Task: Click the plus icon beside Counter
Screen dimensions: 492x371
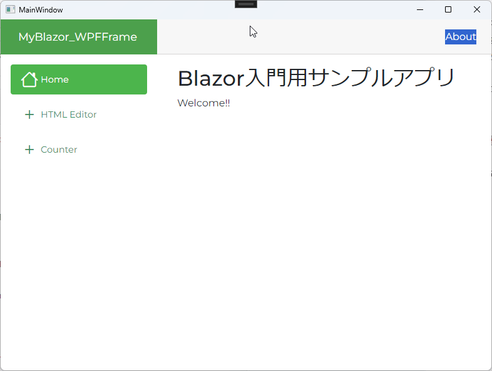Action: [29, 150]
